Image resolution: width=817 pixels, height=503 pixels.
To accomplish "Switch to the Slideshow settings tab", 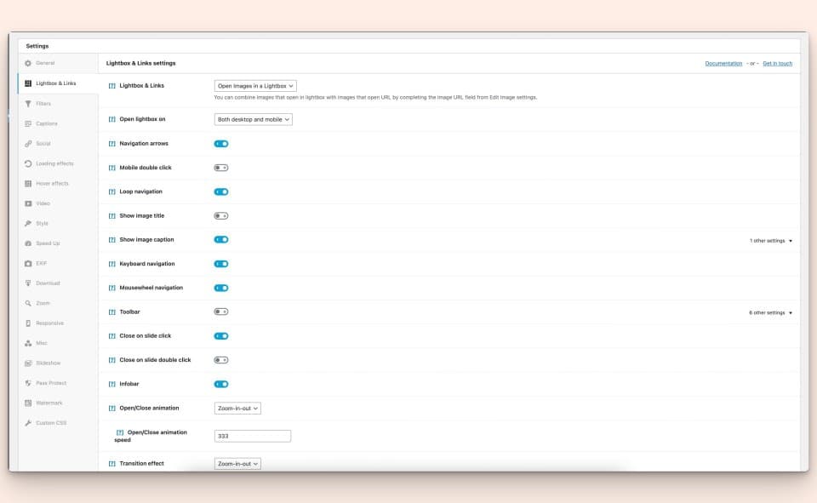I will 58,363.
